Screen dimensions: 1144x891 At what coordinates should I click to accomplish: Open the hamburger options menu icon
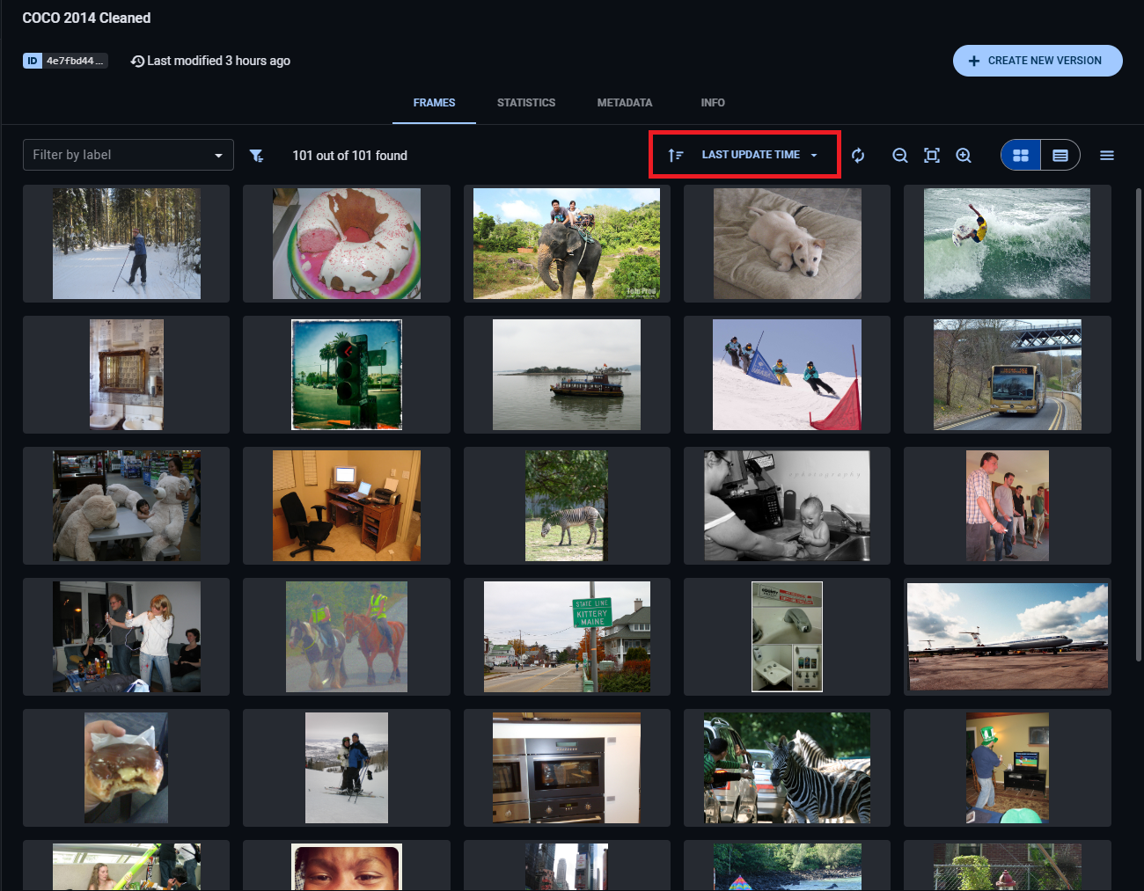pos(1106,155)
